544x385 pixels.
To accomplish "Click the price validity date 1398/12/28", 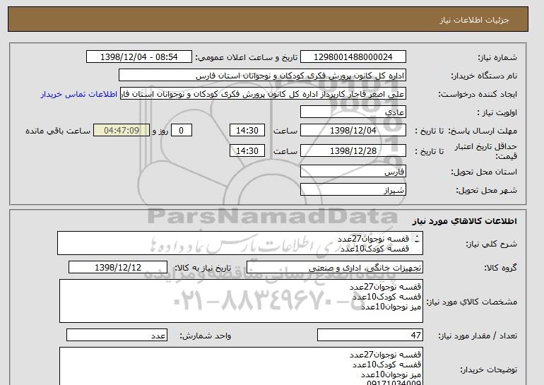I will click(x=353, y=151).
